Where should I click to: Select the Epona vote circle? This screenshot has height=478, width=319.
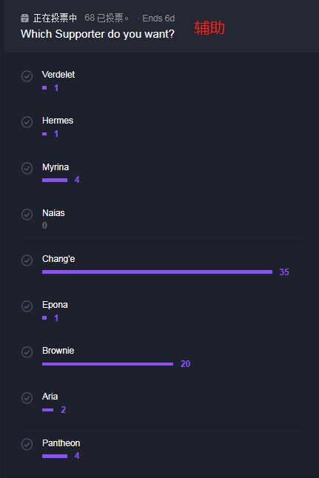(x=27, y=306)
